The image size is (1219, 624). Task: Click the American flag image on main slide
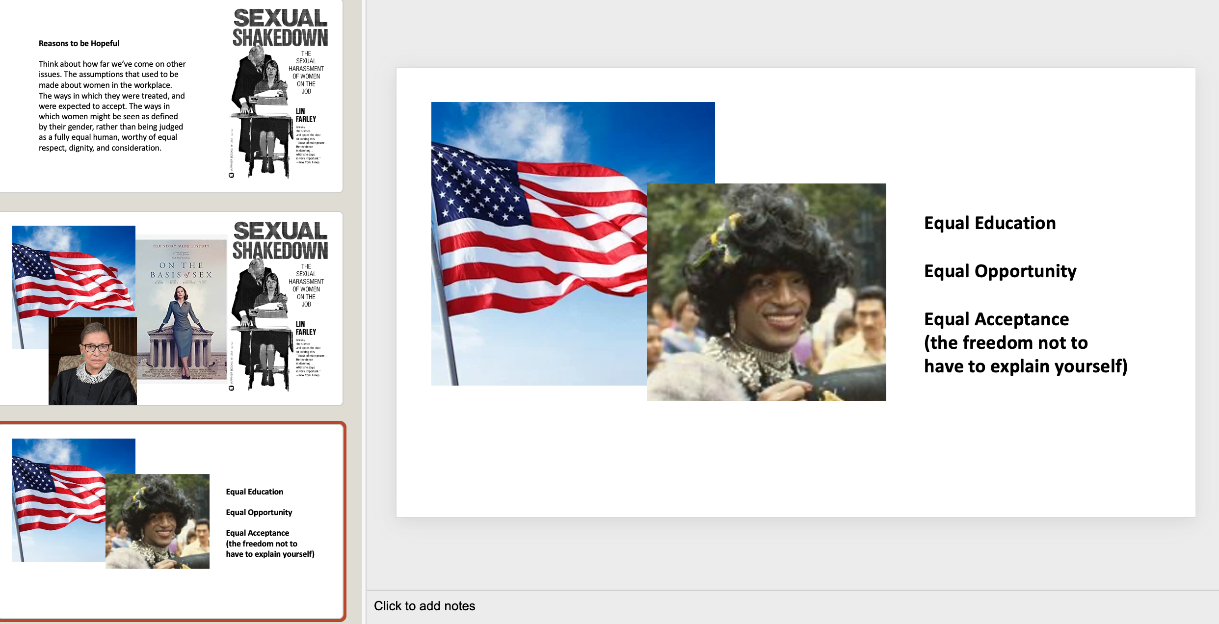point(530,235)
